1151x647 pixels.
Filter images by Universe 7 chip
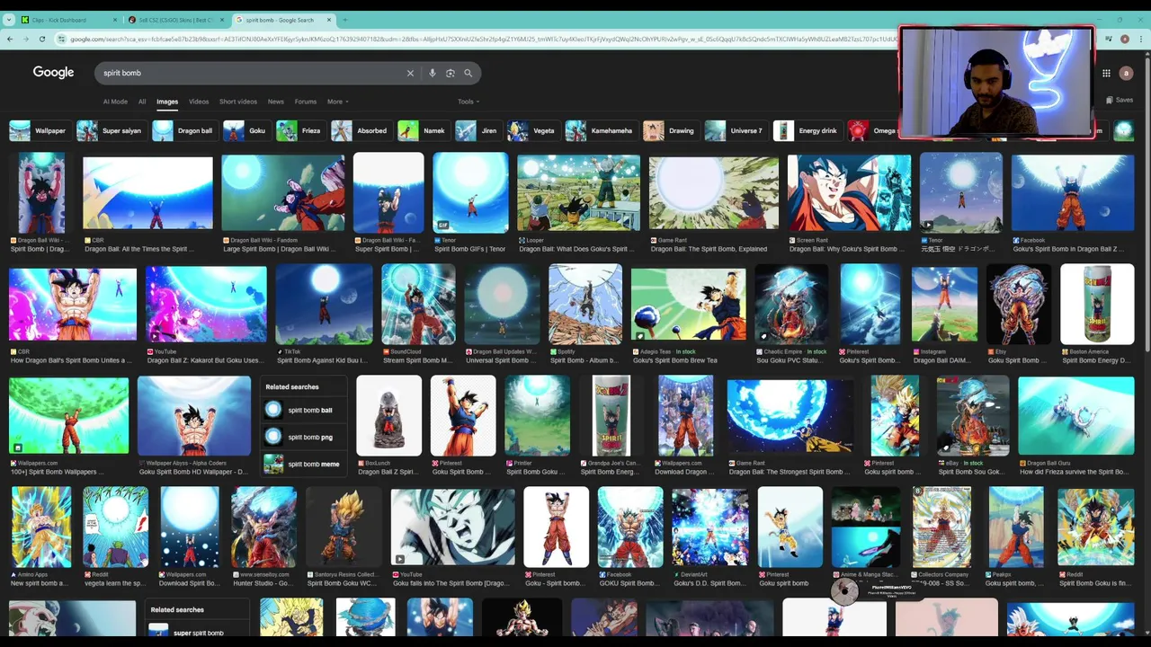(x=735, y=130)
